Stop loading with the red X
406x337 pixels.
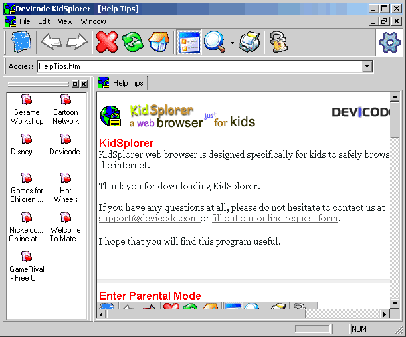point(107,41)
